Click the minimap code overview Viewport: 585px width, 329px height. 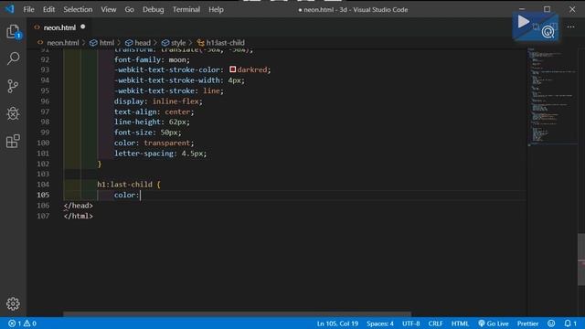click(552, 97)
